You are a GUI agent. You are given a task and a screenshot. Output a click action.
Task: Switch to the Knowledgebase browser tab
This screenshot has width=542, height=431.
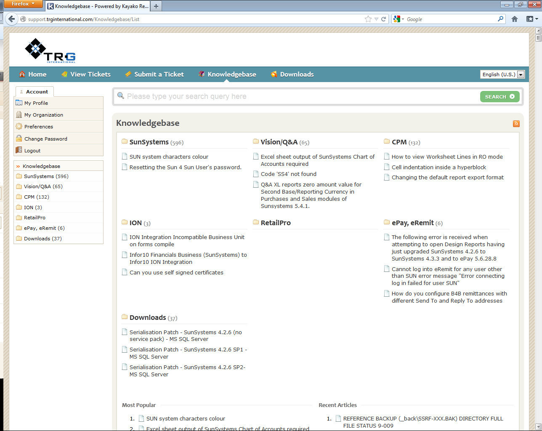(x=98, y=6)
